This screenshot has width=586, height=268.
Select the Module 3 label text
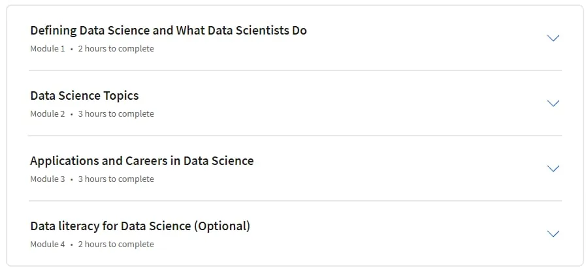[48, 179]
